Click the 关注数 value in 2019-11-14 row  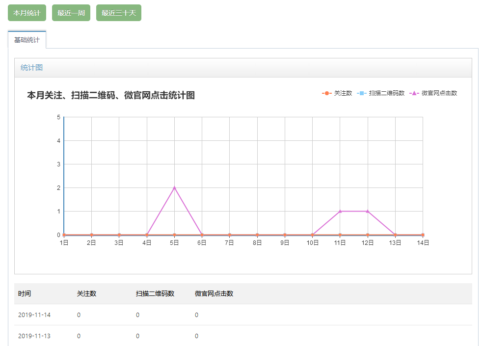pos(79,315)
